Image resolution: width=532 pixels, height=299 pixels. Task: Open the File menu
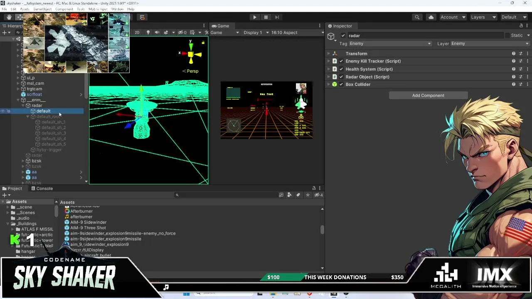click(4, 9)
